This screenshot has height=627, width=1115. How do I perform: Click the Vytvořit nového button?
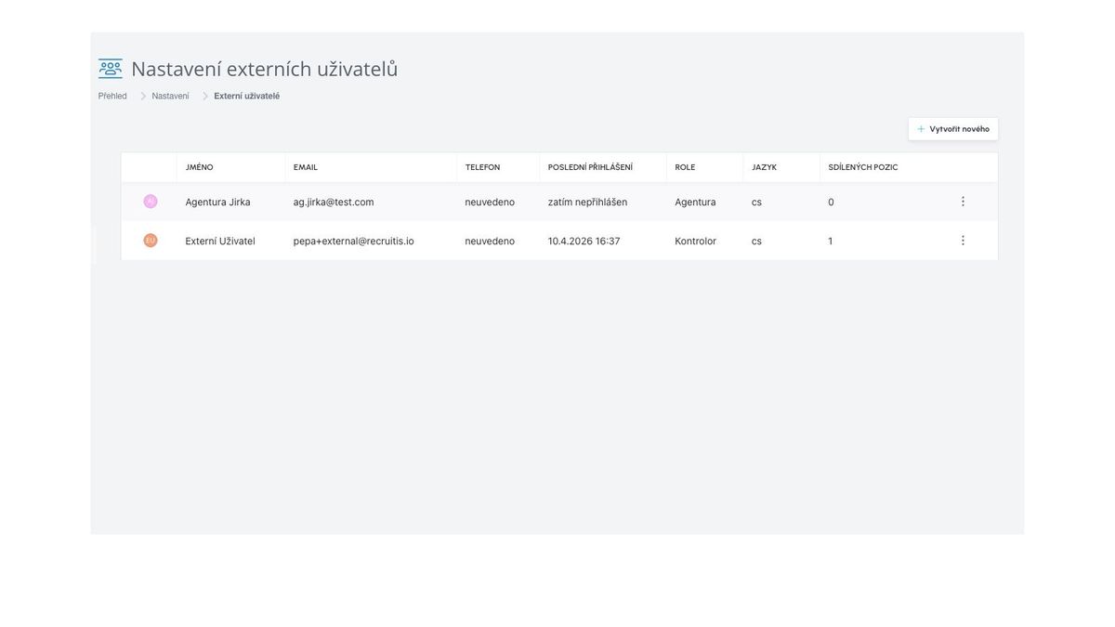953,129
